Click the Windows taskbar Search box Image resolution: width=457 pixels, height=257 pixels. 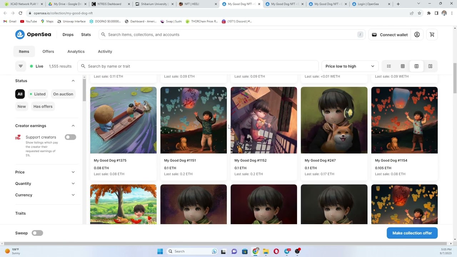click(x=192, y=251)
